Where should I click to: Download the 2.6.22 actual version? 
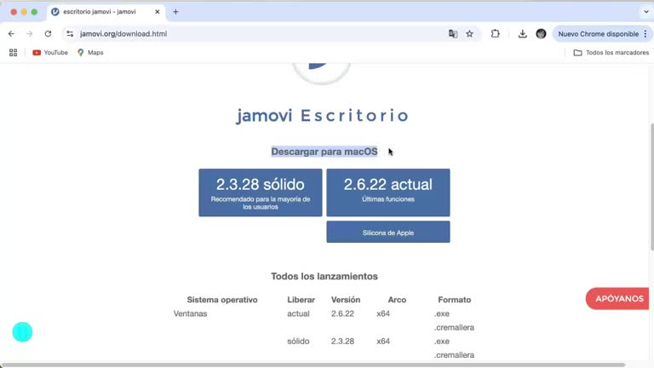[388, 193]
